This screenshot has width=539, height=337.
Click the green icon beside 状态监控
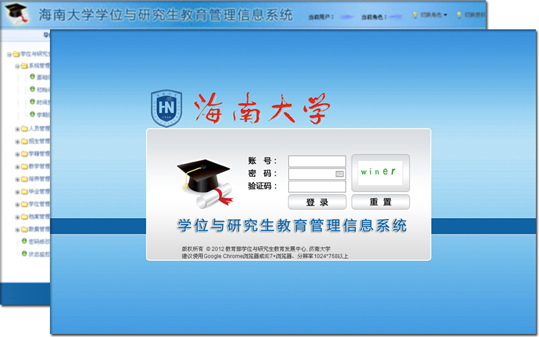tap(24, 253)
